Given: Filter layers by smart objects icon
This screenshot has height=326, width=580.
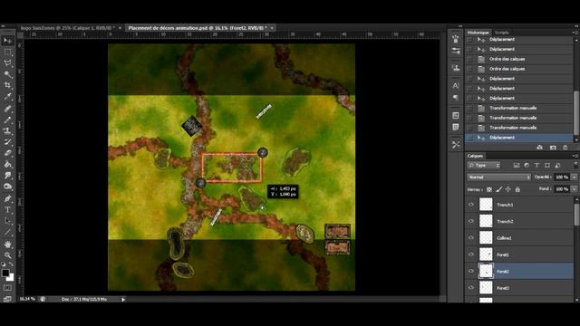Looking at the screenshot, I should click(557, 165).
